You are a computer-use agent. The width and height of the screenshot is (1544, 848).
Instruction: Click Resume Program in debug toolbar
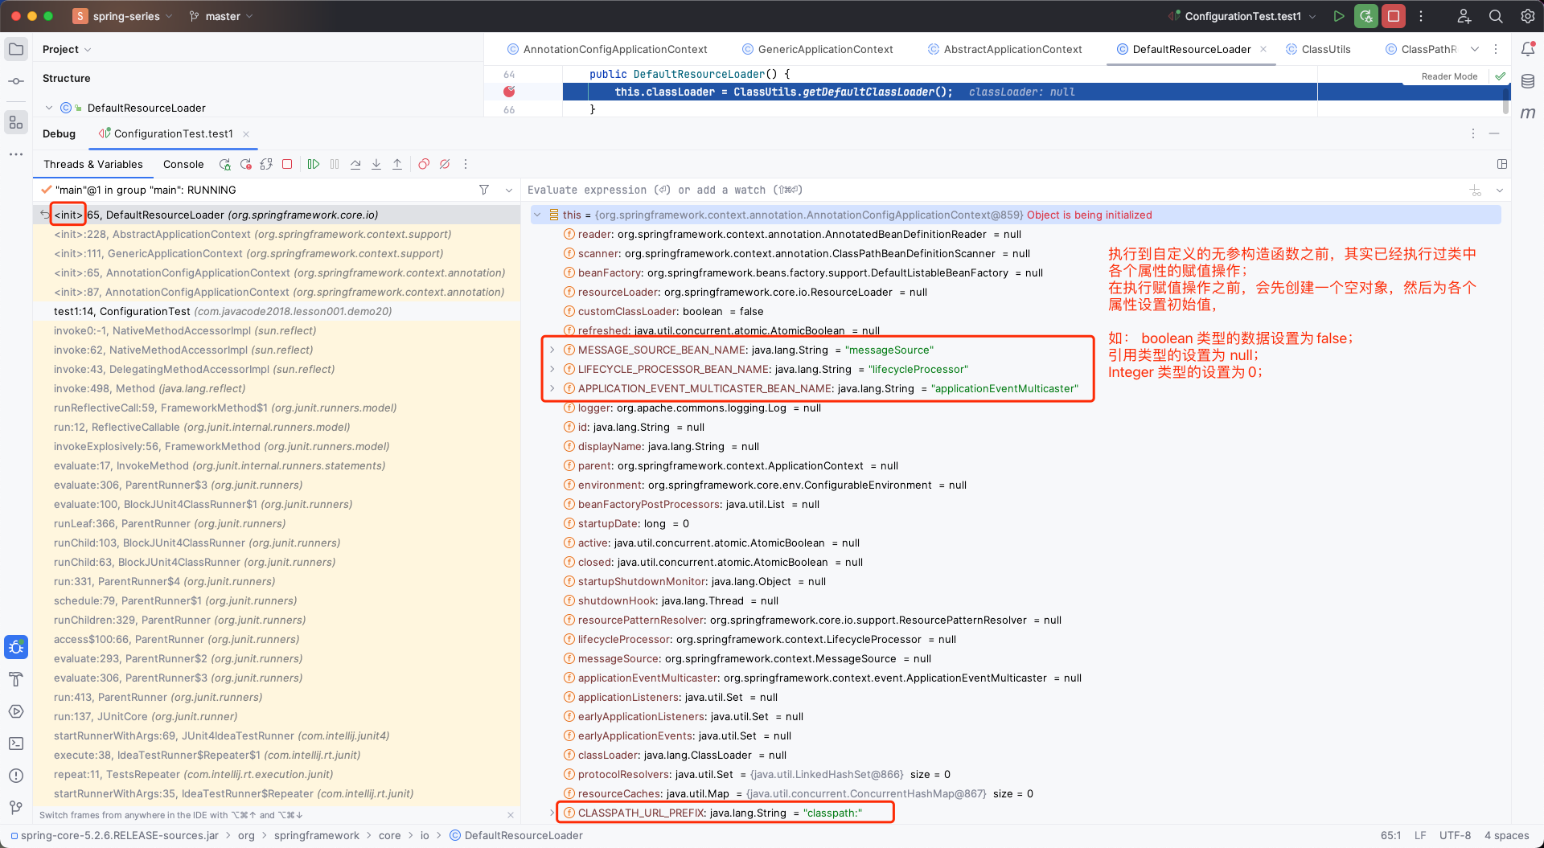(314, 164)
